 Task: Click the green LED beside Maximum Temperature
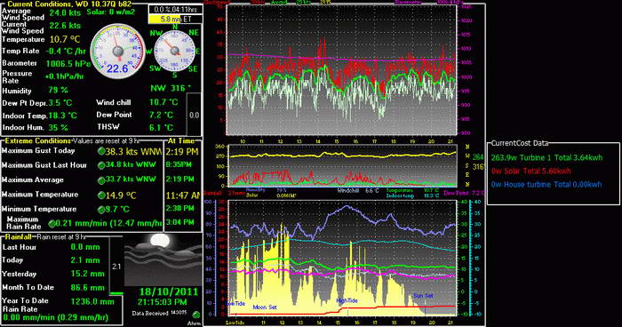pos(101,195)
